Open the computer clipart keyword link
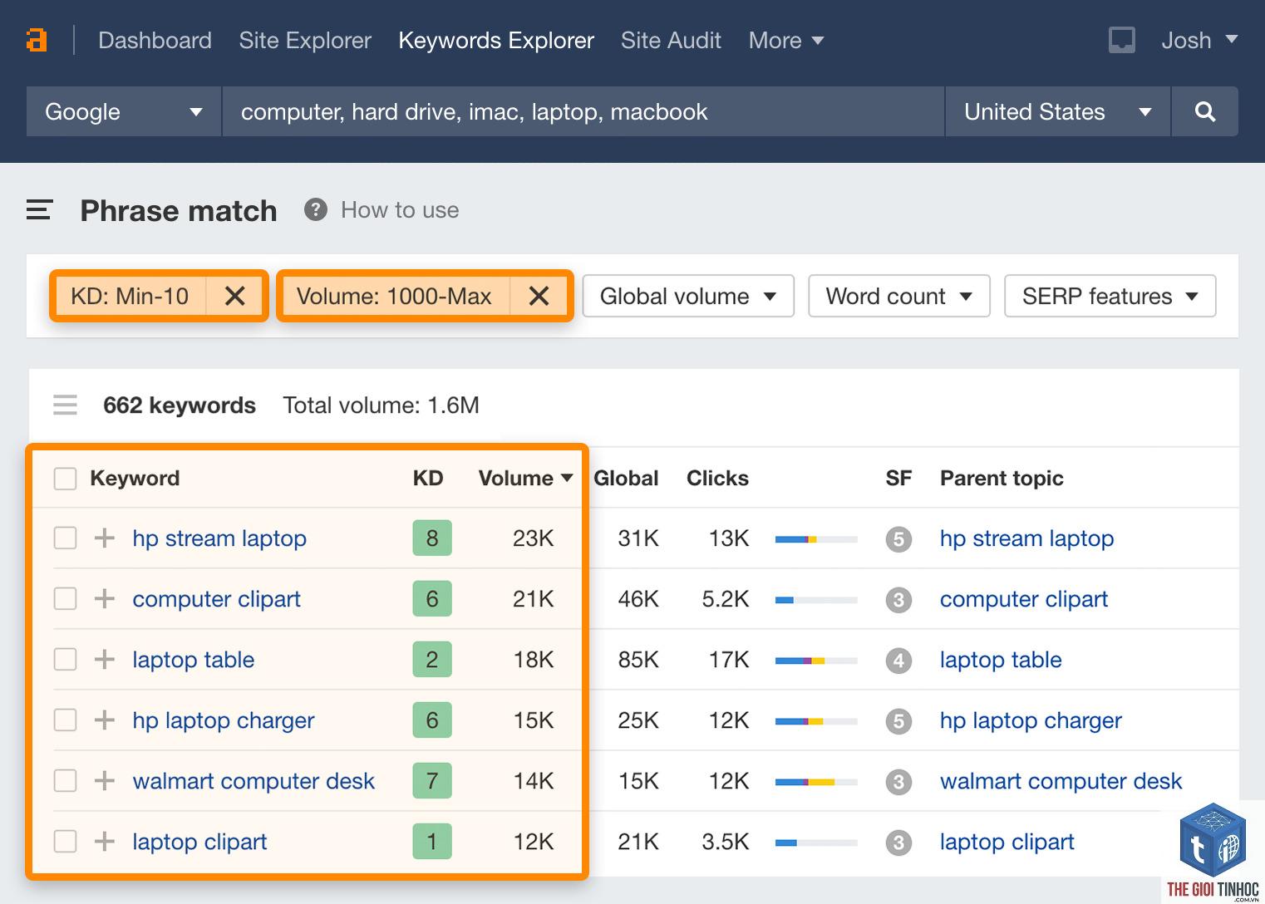This screenshot has height=904, width=1265. (x=216, y=598)
